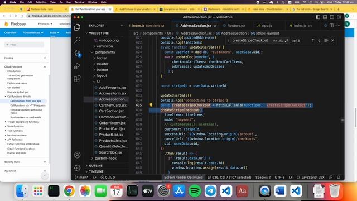The image size is (357, 201).
Task: Collapse the VIDEOSTORE folder section
Action: pyautogui.click(x=99, y=33)
